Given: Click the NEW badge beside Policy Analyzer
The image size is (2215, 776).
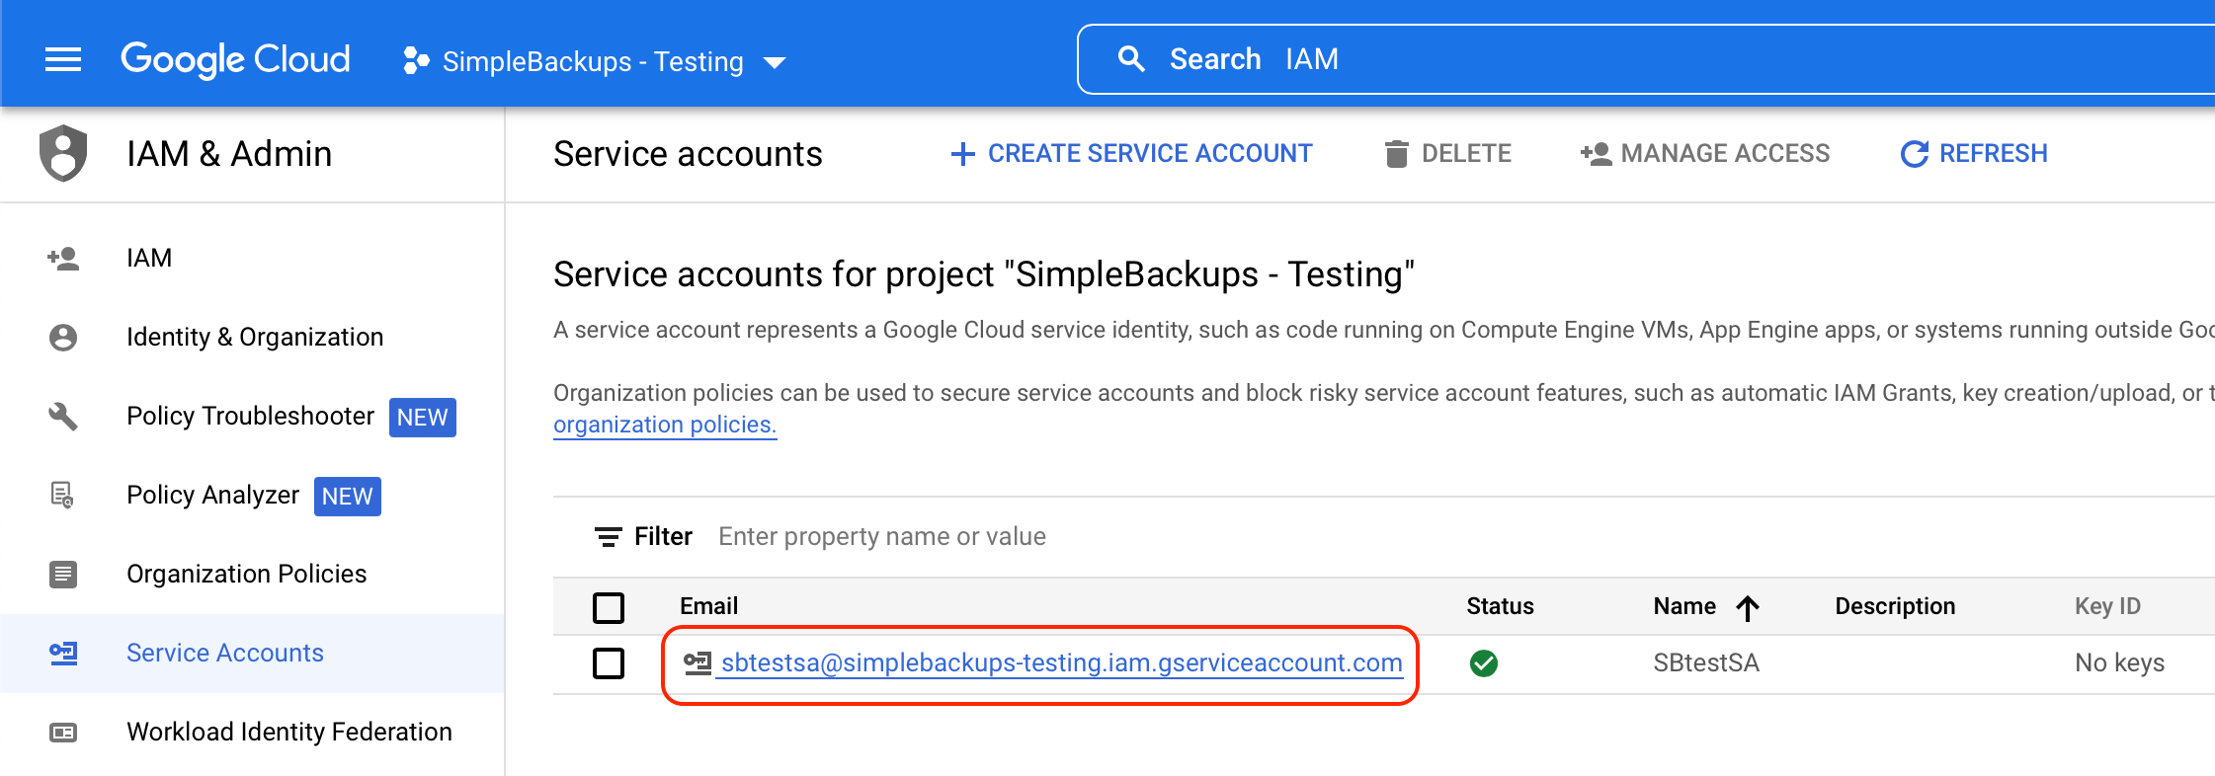Looking at the screenshot, I should point(348,497).
